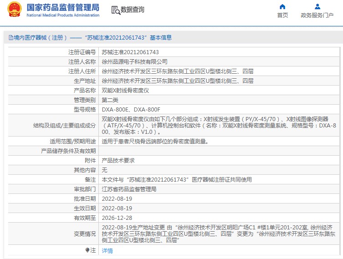Click the 结构及组成/主要组成成分 label
This screenshot has height=259, width=343.
click(65, 126)
